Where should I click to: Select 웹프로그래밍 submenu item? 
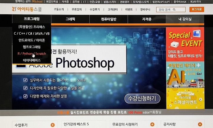point(32,47)
